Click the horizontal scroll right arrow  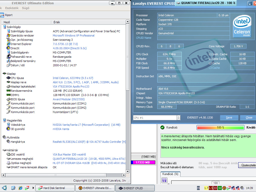point(124,175)
